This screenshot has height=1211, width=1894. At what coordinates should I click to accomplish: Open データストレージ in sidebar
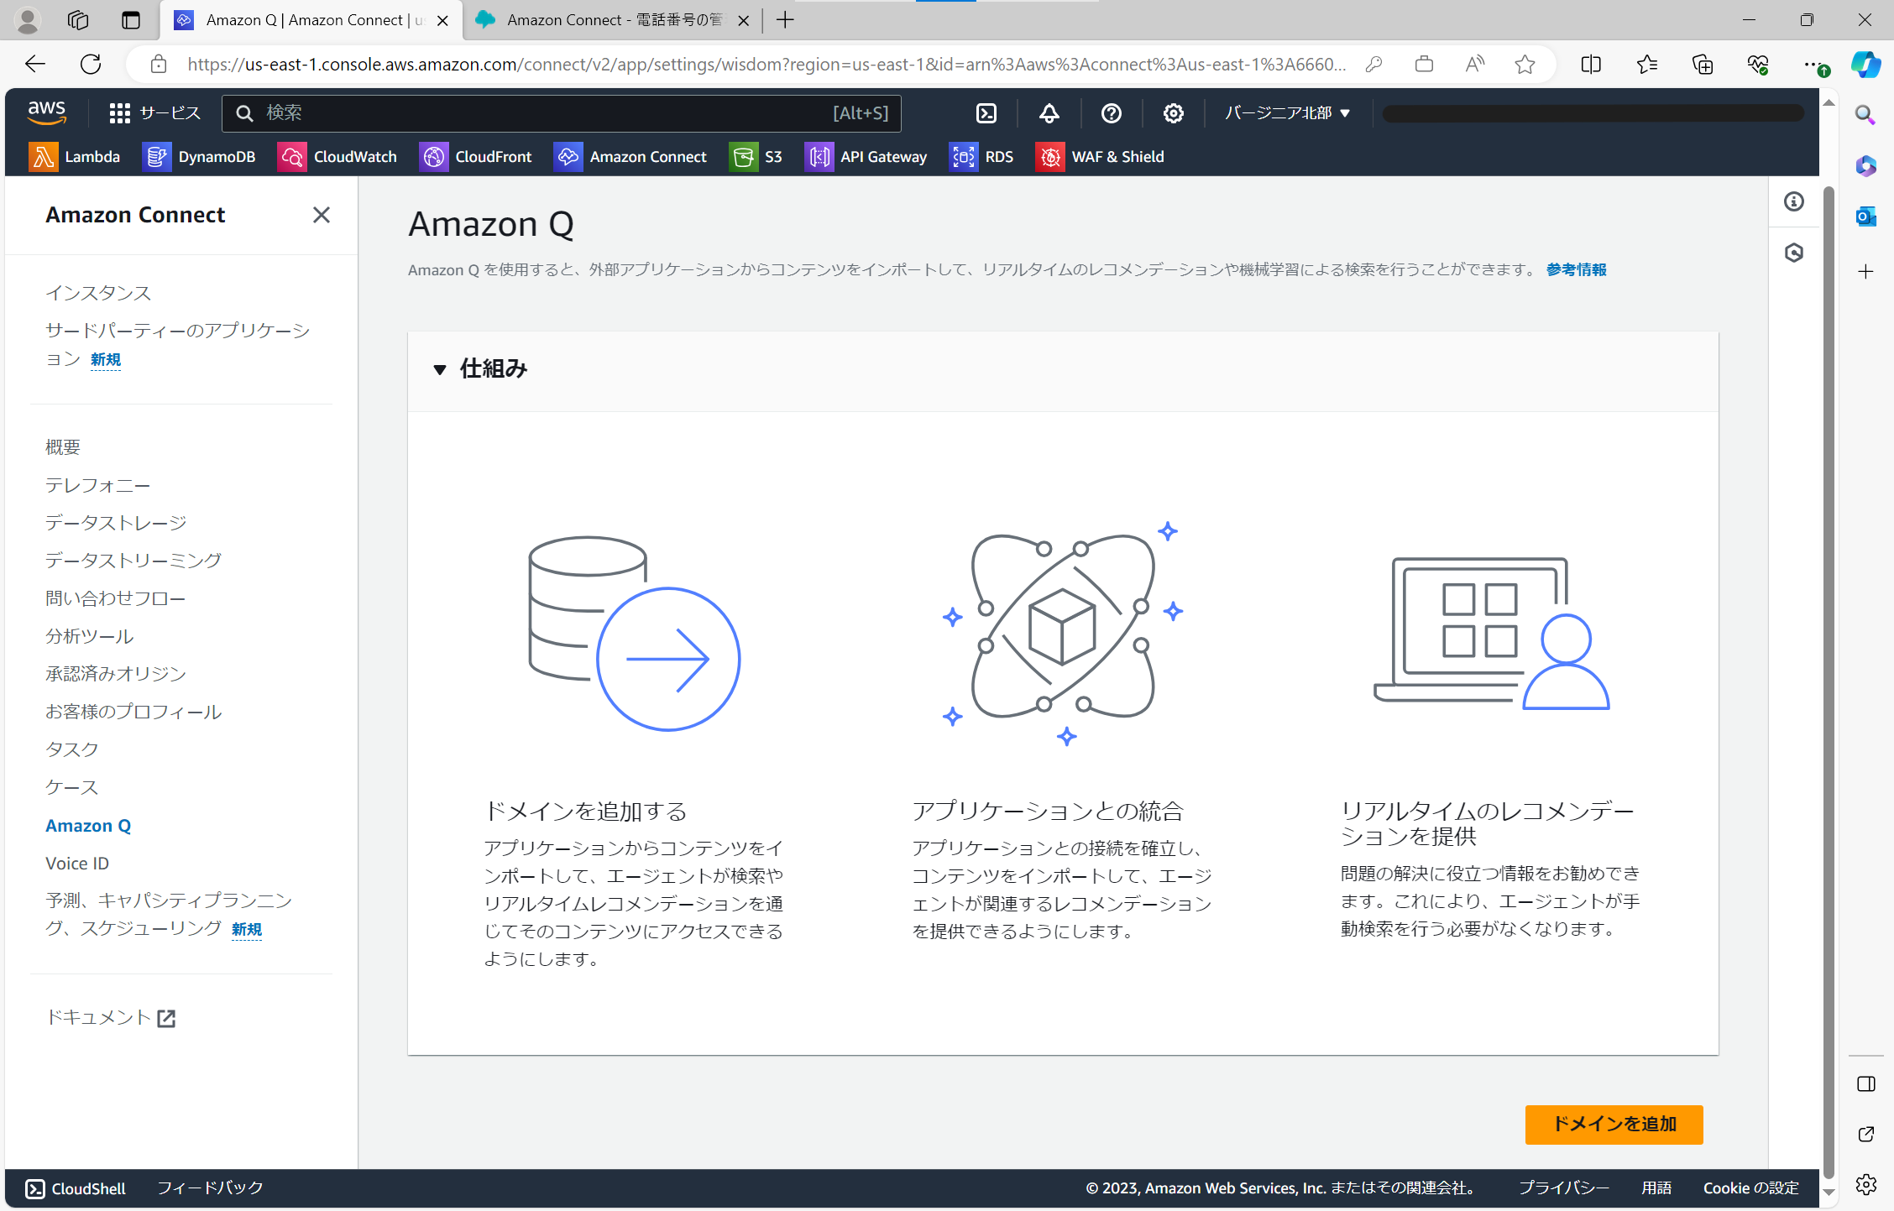pyautogui.click(x=116, y=523)
